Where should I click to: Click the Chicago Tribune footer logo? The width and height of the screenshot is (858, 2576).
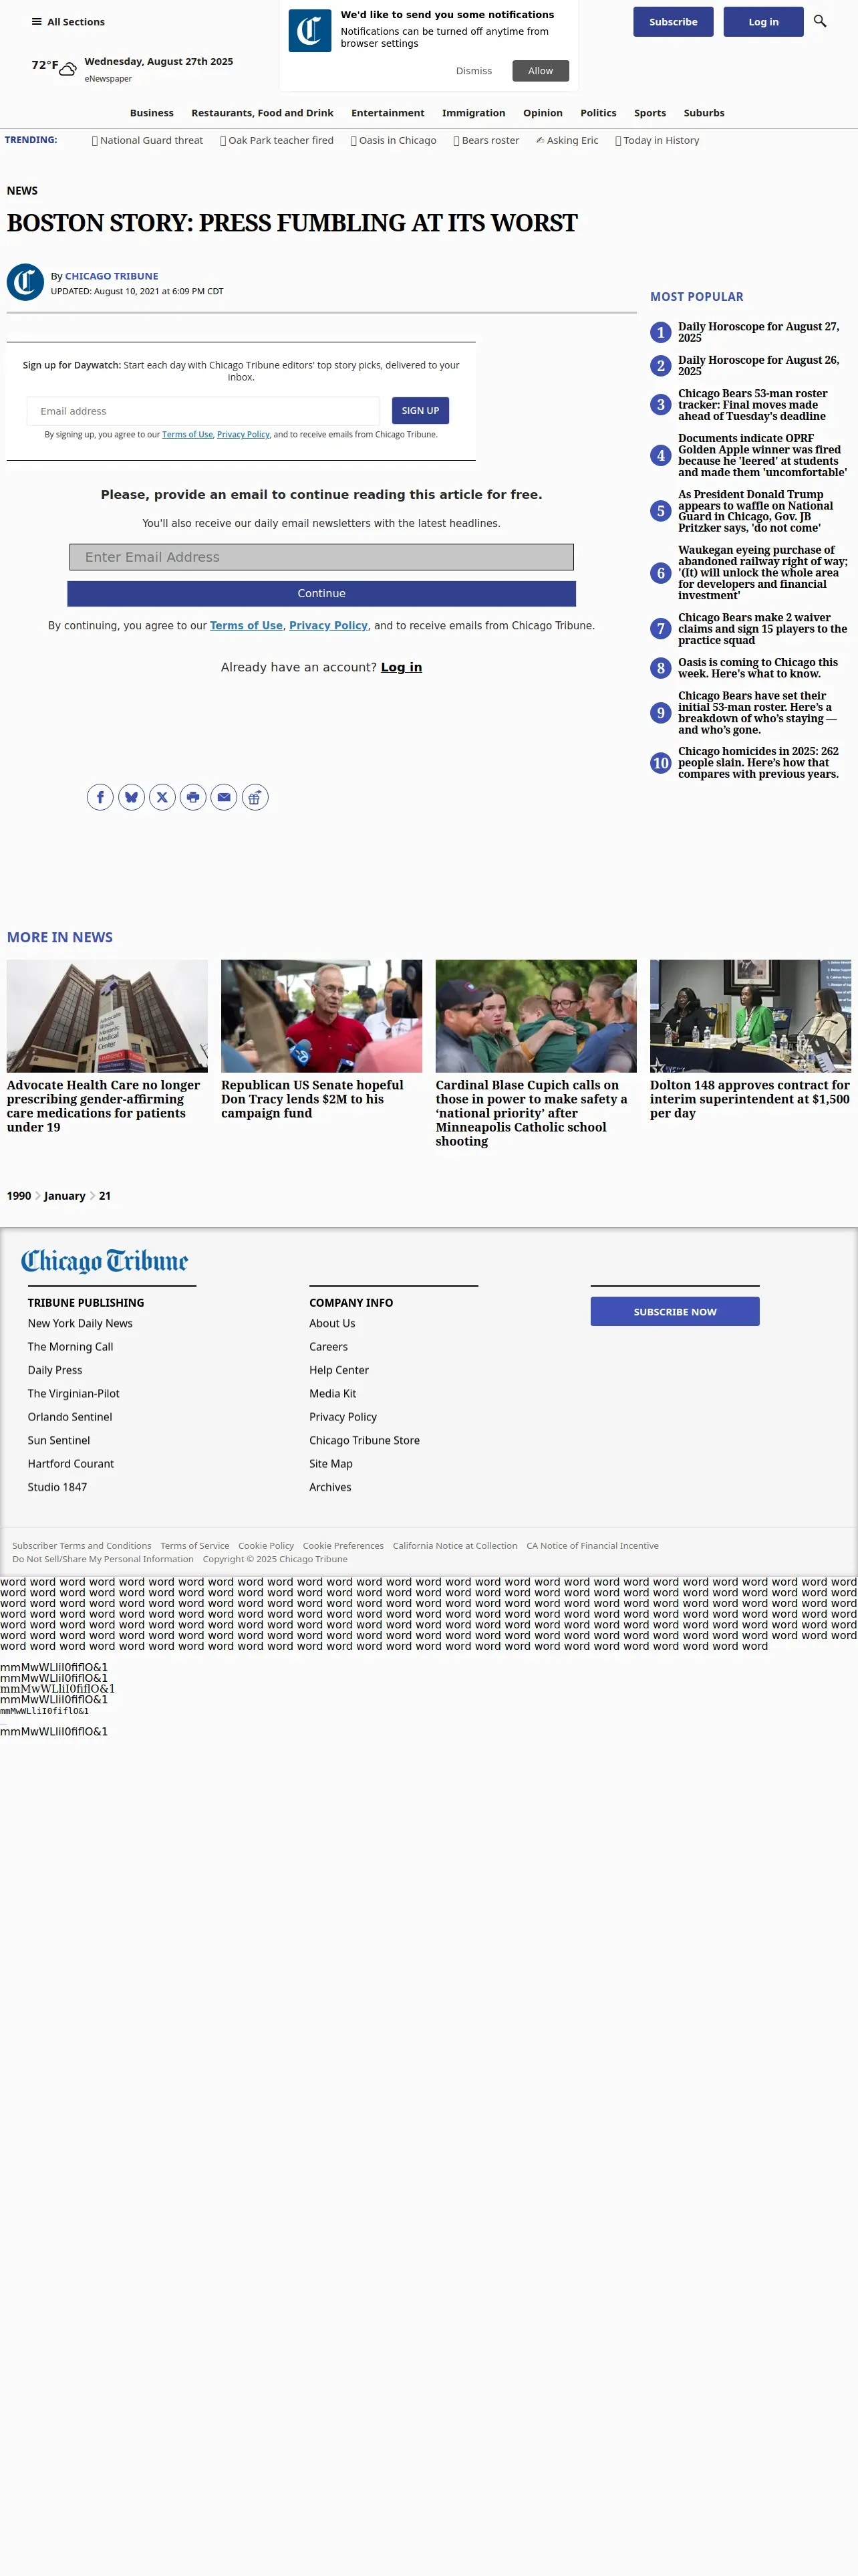pos(105,1261)
